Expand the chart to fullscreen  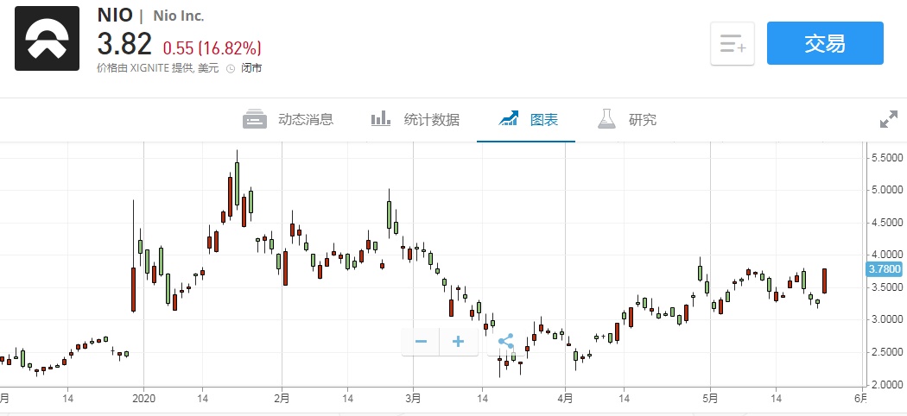888,120
